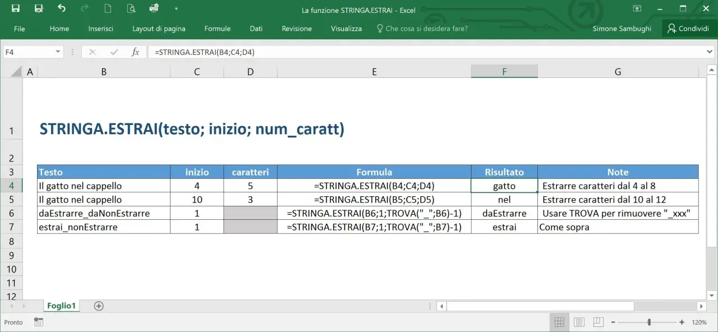
Task: Click vertical scrollbar down arrow
Action: 712,294
